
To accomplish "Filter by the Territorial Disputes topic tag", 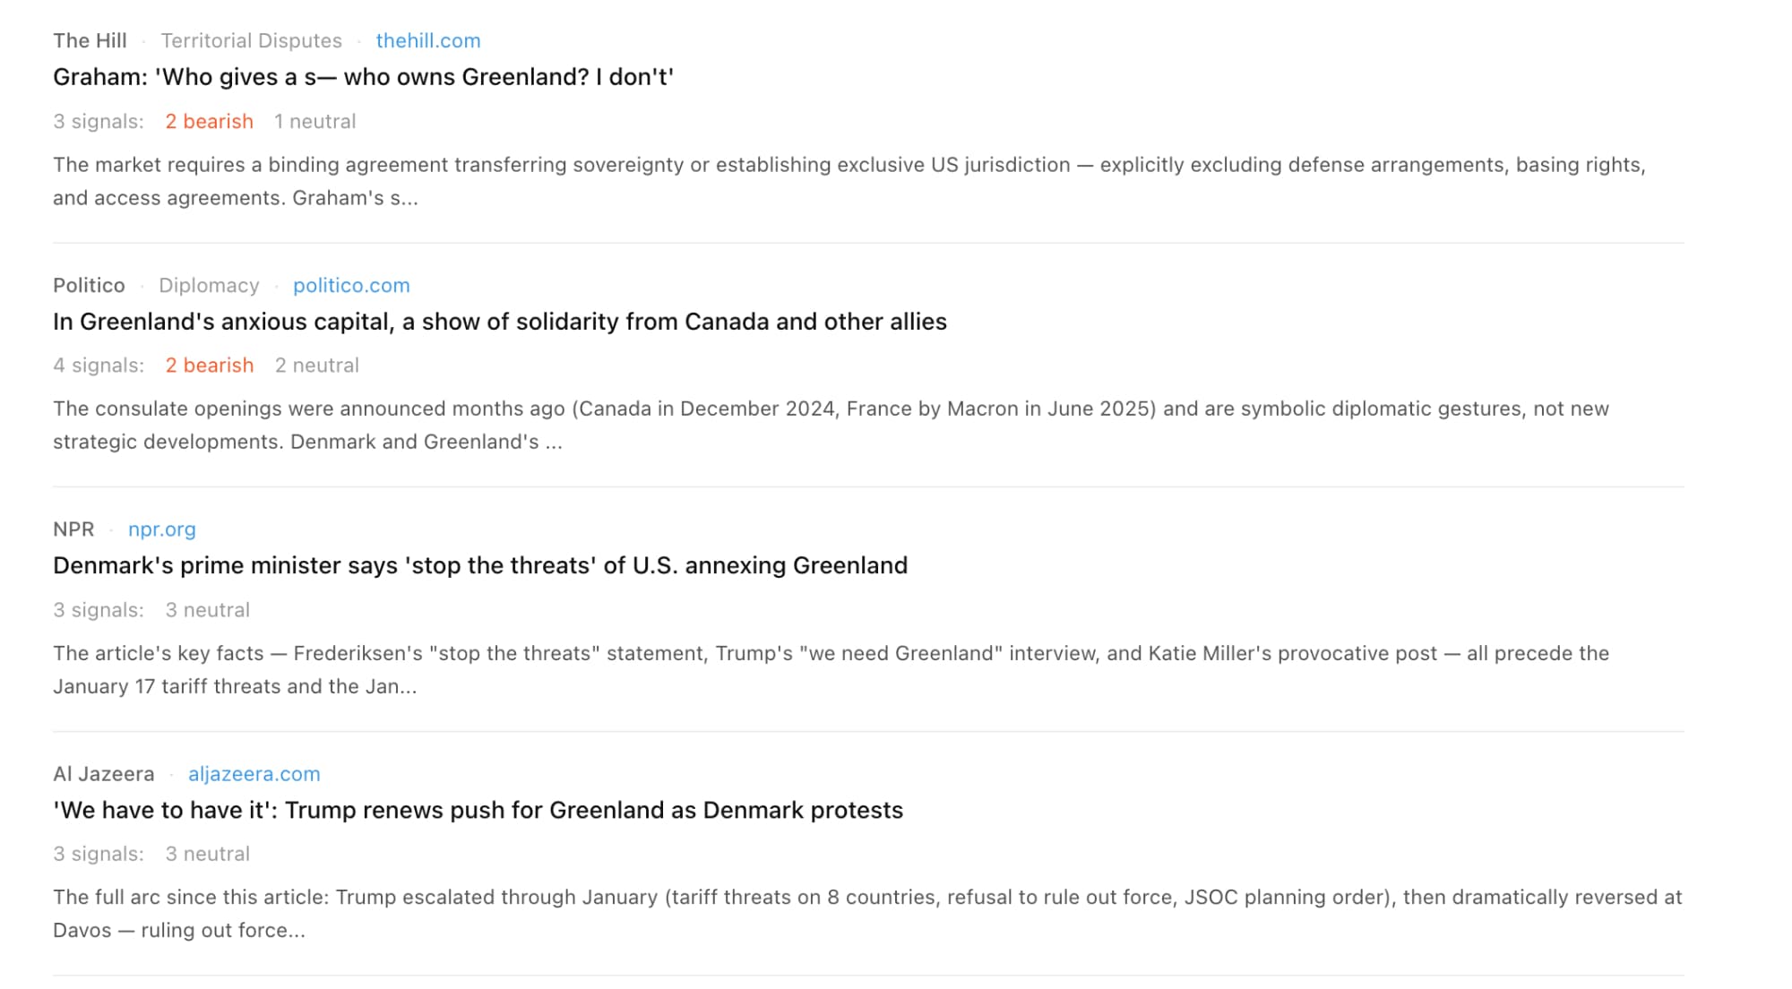I will [x=252, y=40].
